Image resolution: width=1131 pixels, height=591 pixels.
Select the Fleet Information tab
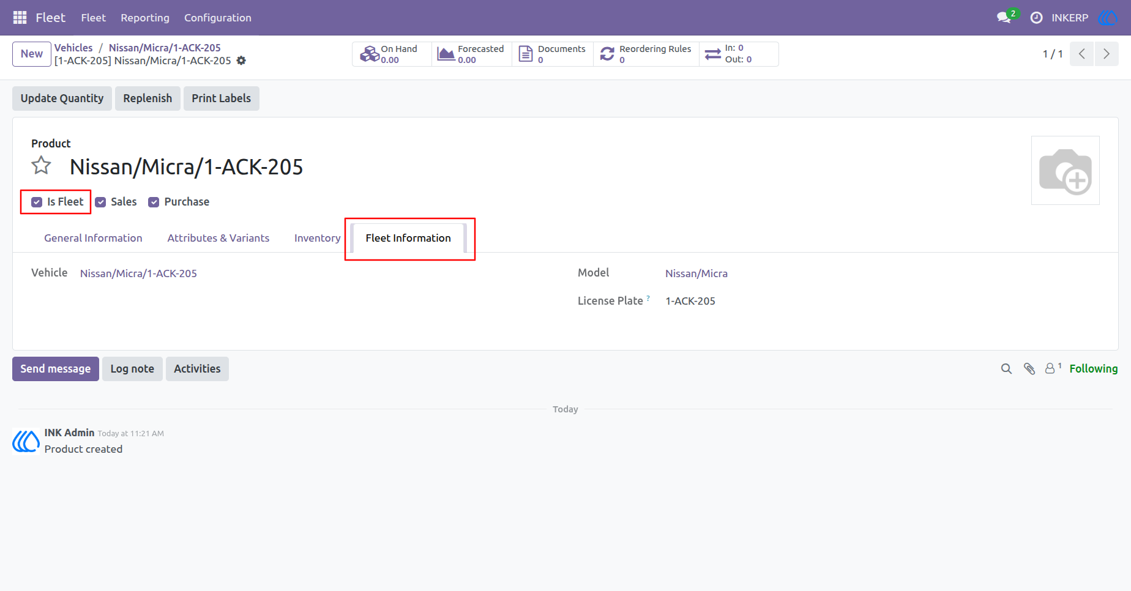point(408,238)
